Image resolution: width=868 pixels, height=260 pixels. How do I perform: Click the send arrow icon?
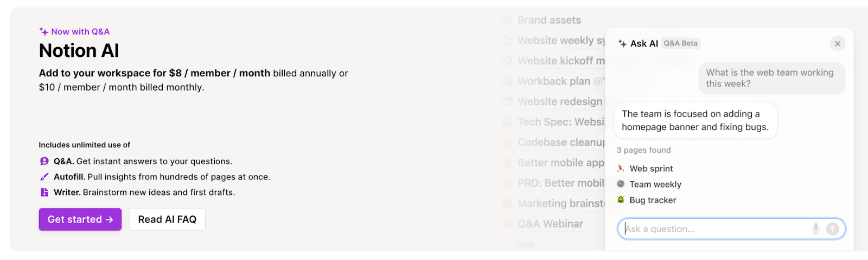coord(832,229)
